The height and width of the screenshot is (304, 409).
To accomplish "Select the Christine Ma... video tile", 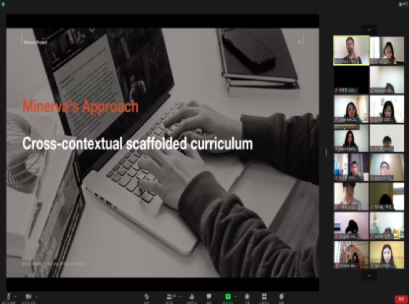I will pyautogui.click(x=351, y=255).
